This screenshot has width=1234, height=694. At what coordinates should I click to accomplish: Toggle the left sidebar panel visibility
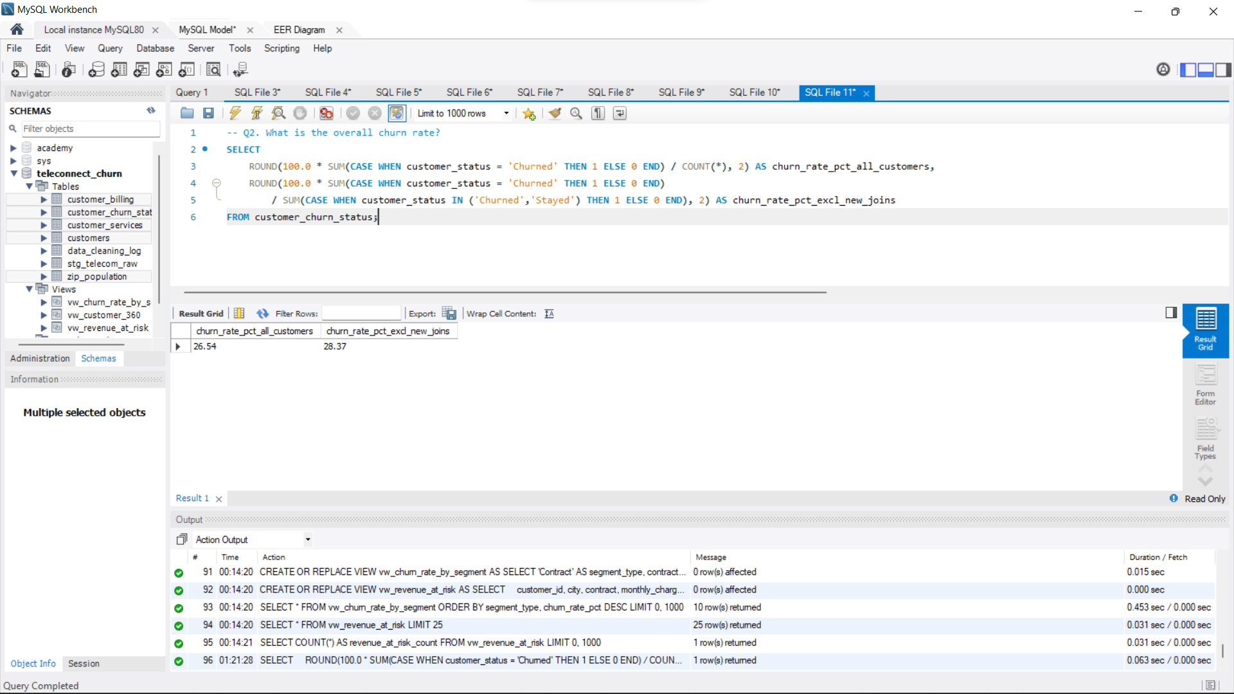point(1188,69)
